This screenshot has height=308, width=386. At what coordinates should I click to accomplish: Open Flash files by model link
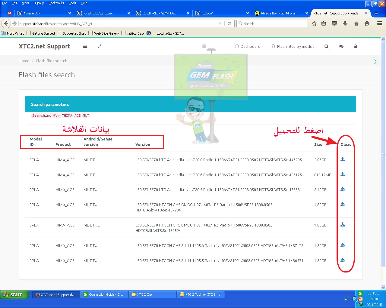[x=292, y=46]
